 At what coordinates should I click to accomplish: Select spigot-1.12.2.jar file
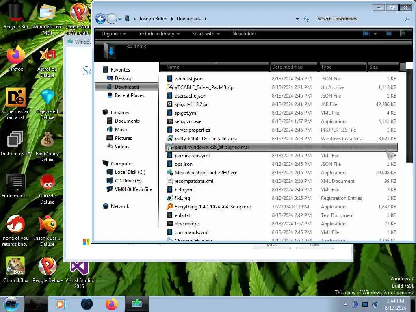pos(281,104)
